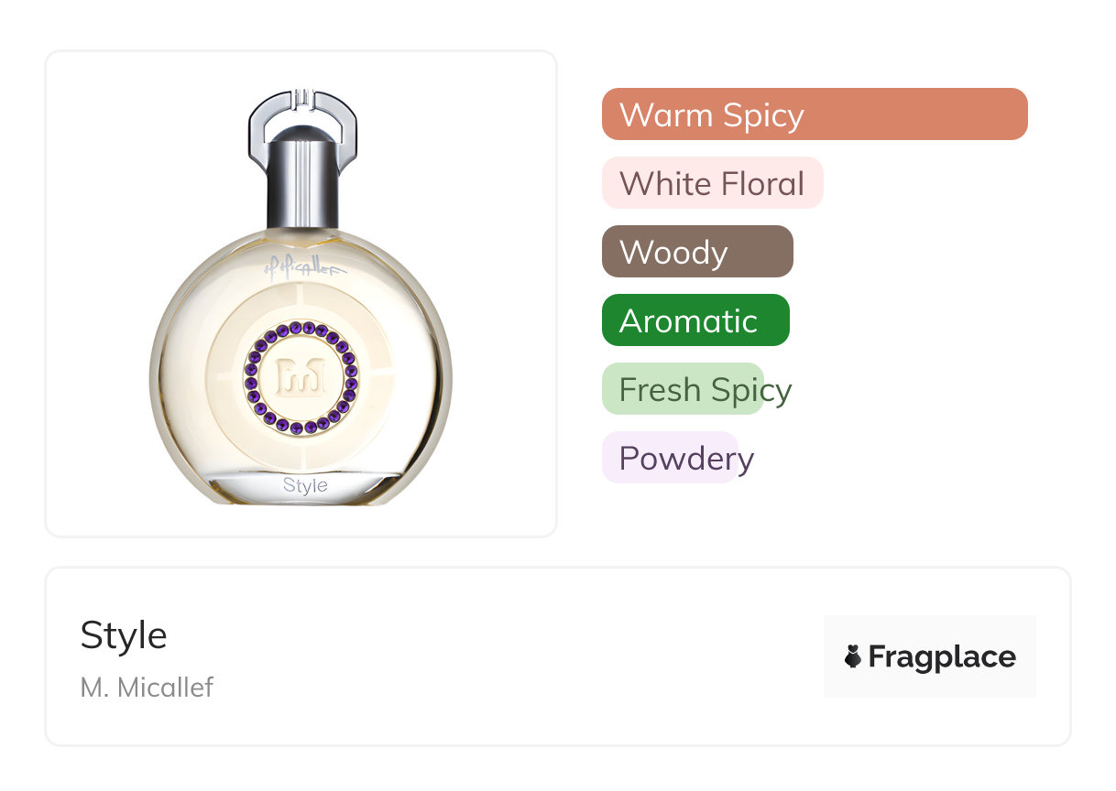
Task: Click the Aromatic accord tag
Action: pos(695,320)
